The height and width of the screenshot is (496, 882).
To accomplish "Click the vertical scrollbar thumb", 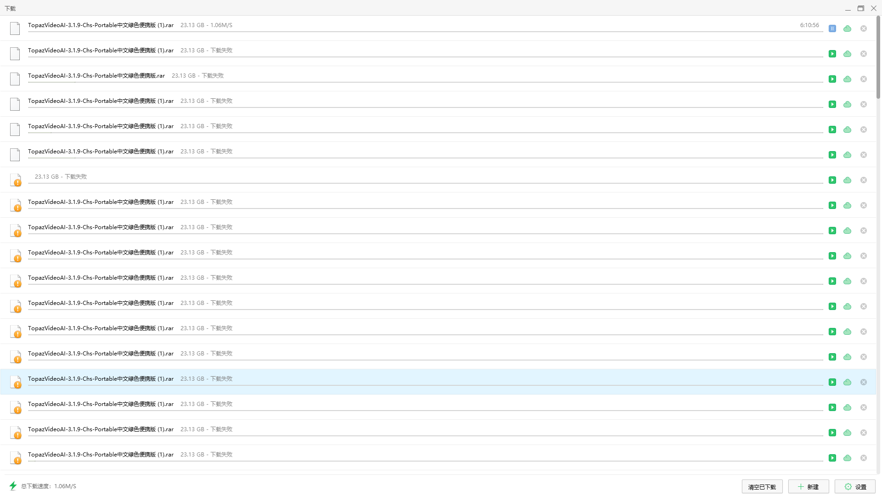I will [878, 57].
